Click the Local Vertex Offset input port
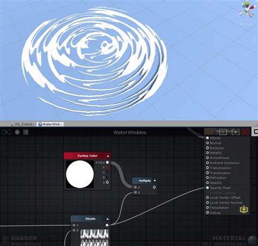 pos(207,198)
